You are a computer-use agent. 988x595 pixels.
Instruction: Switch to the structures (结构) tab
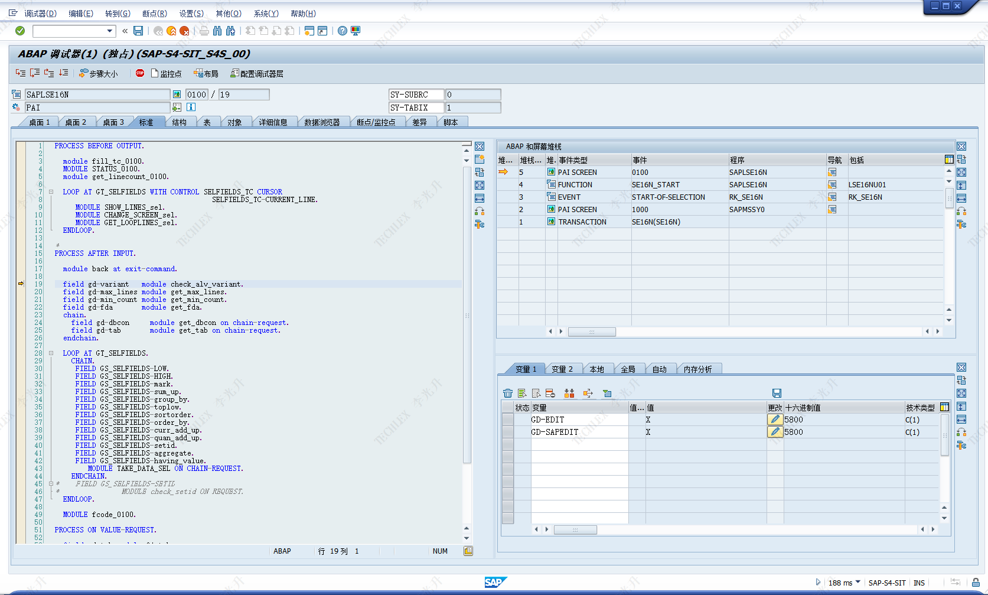point(180,122)
